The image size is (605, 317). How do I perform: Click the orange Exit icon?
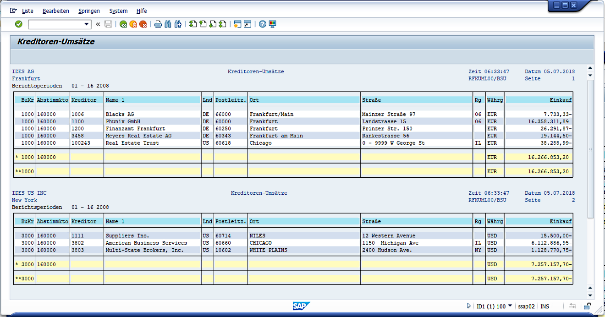pos(133,24)
